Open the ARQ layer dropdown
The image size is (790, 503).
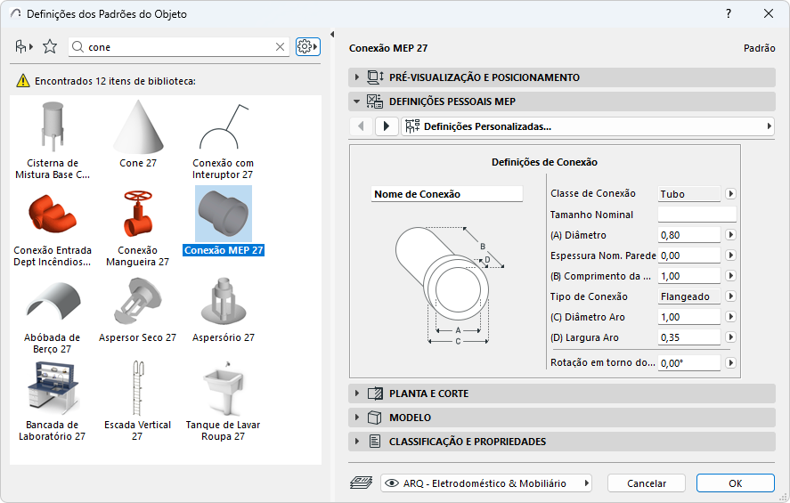click(487, 483)
